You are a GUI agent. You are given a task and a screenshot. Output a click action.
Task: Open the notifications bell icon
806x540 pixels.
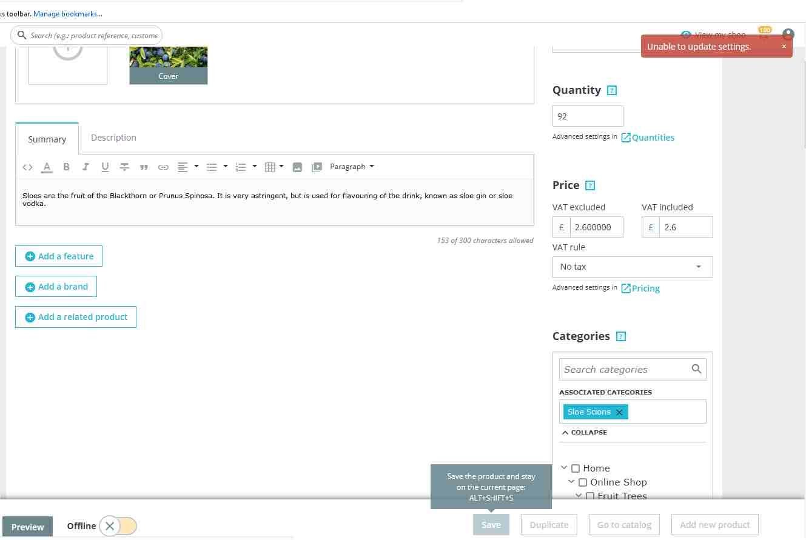coord(764,32)
